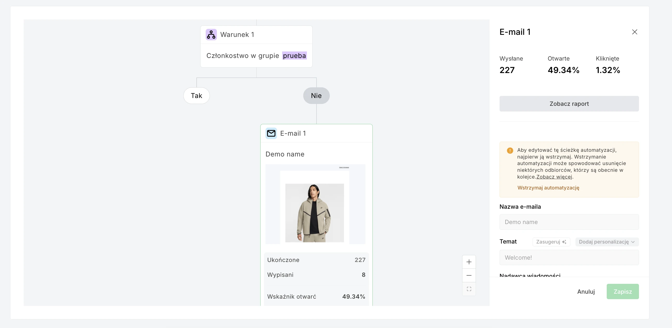Close the E-mail 1 settings panel

pyautogui.click(x=635, y=32)
